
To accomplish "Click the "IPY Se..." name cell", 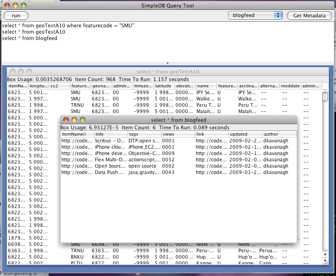I will click(206, 93).
